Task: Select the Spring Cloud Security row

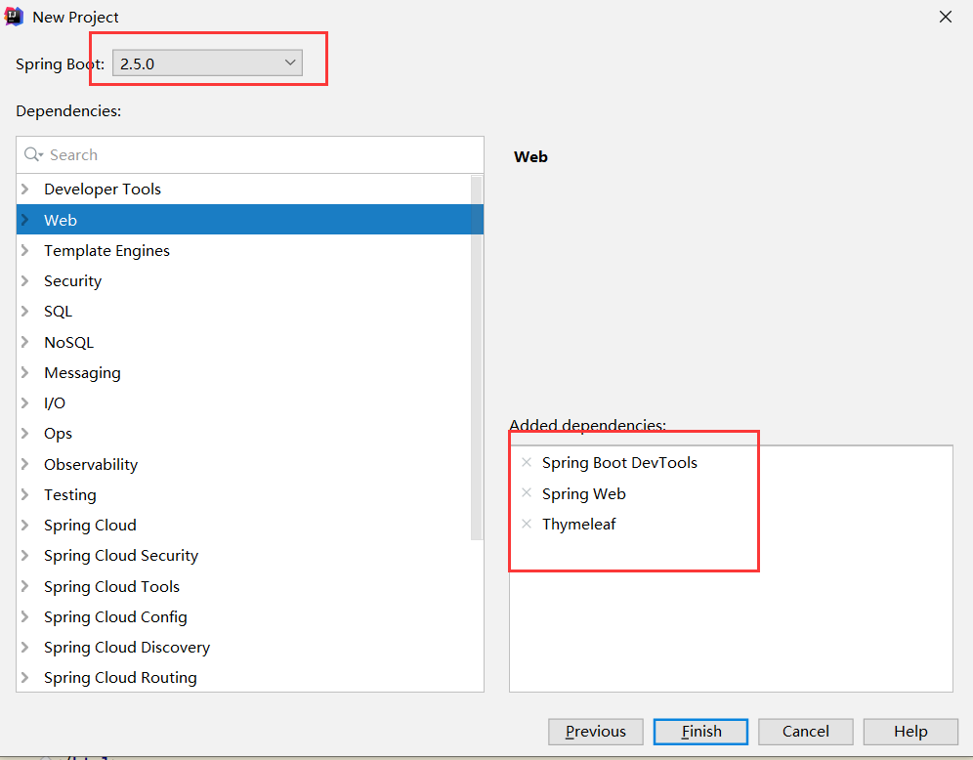Action: pos(250,555)
